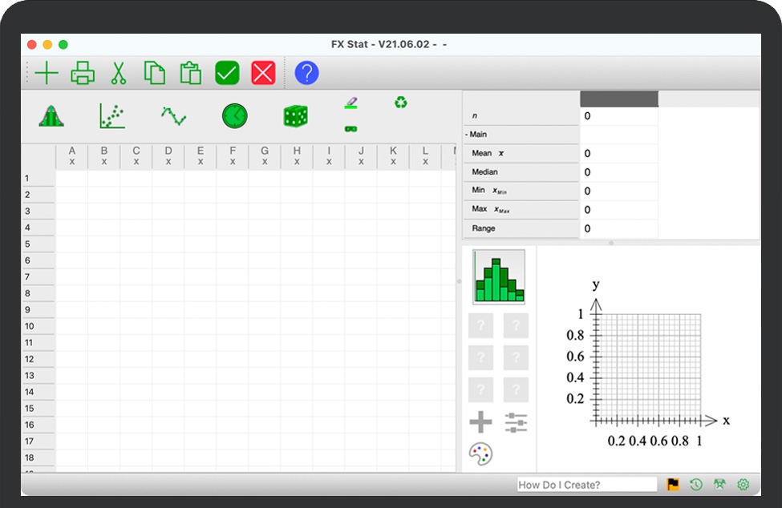Viewport: 782px width, 508px height.
Task: Click the green checkmark button
Action: click(227, 73)
